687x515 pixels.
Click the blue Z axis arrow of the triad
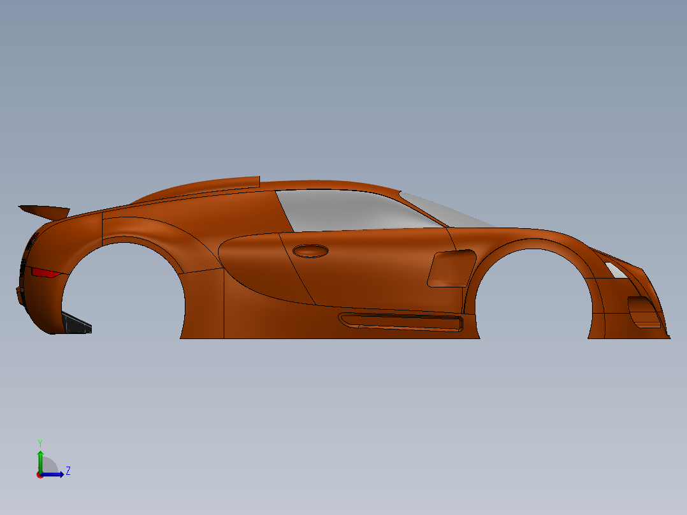(52, 474)
